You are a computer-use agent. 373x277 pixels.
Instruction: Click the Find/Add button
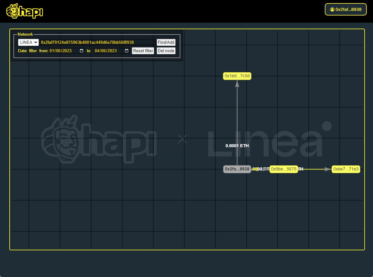pyautogui.click(x=166, y=42)
